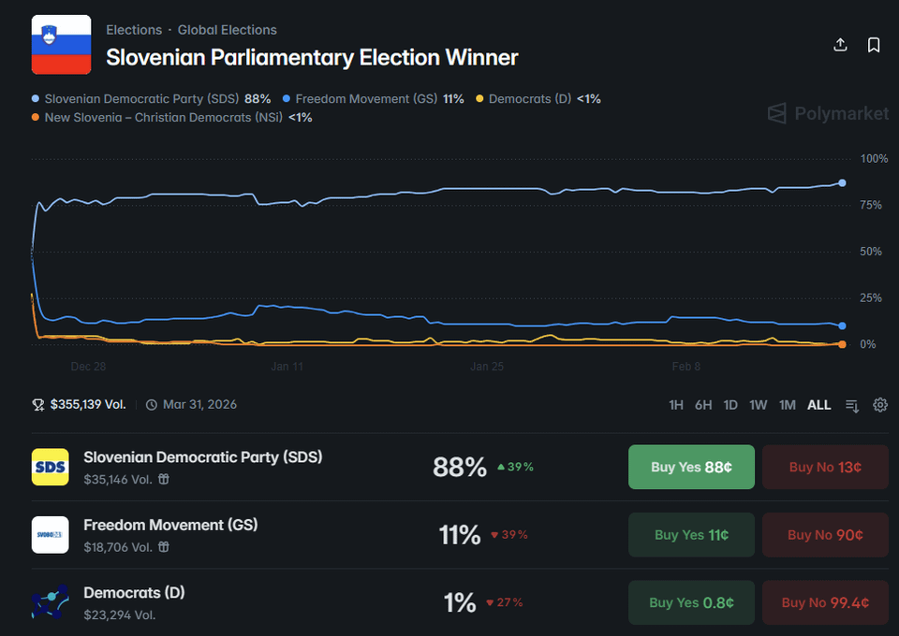
Task: Select the 1H chart time range
Action: pyautogui.click(x=676, y=405)
